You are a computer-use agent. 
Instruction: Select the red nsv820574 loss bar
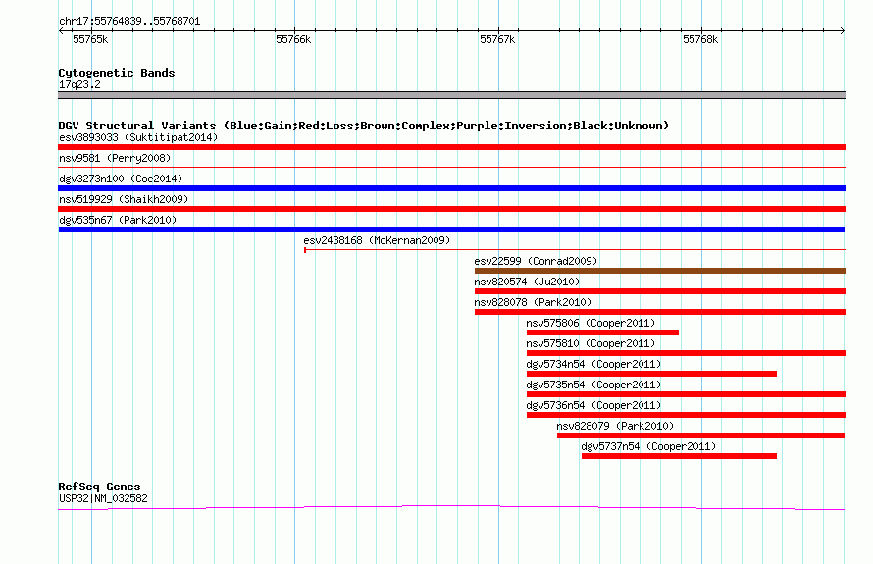660,291
